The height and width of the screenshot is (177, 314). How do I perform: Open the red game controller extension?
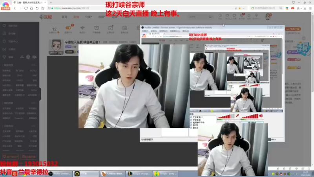pyautogui.click(x=292, y=8)
